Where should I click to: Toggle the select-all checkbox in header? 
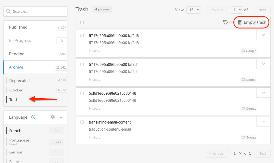[82, 23]
